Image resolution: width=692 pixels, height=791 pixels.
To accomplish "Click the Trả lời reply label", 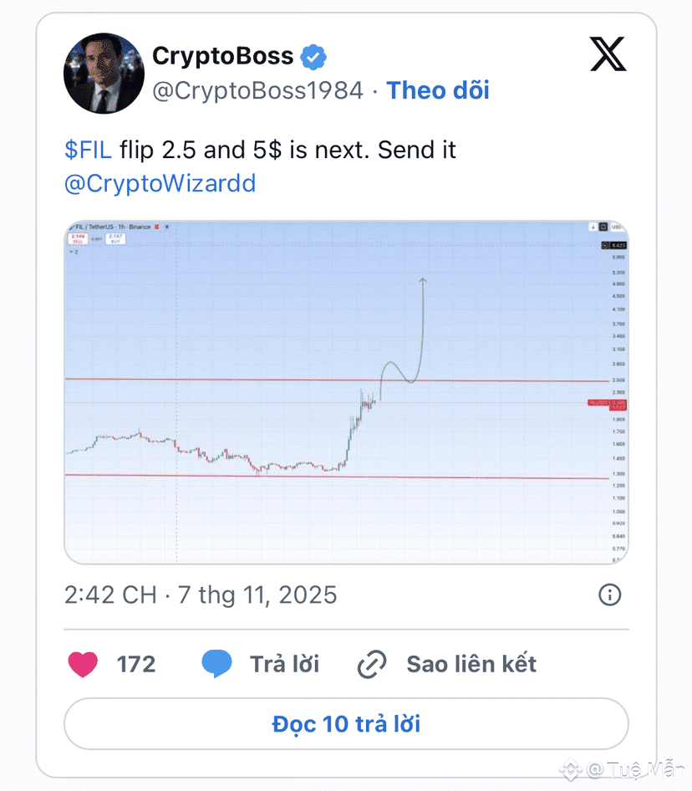I will (x=284, y=665).
